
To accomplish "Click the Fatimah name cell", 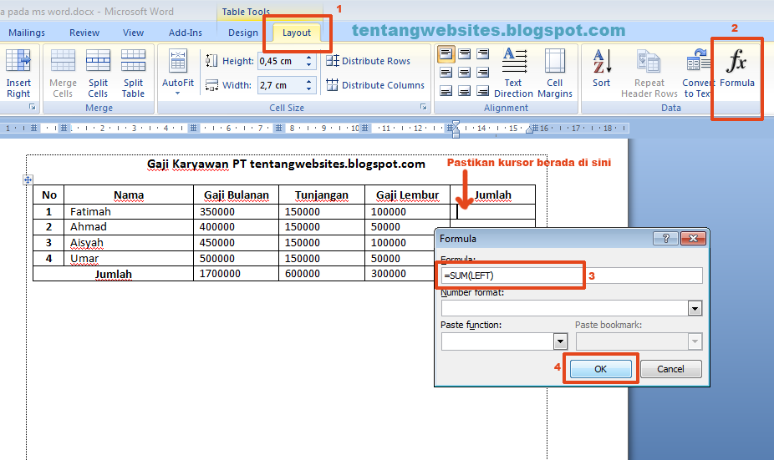I will point(129,211).
